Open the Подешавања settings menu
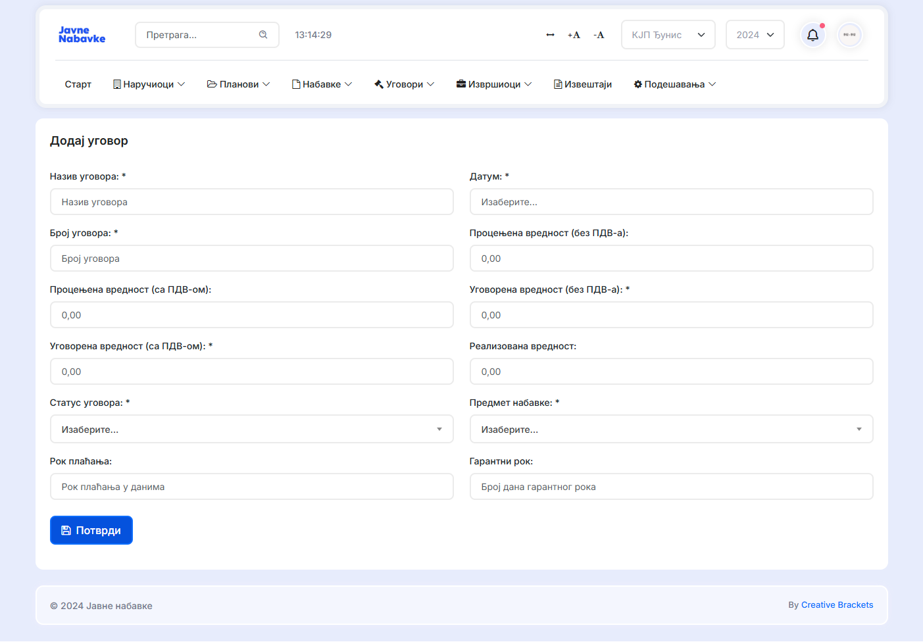Screen dimensions: 923x642 click(x=674, y=84)
